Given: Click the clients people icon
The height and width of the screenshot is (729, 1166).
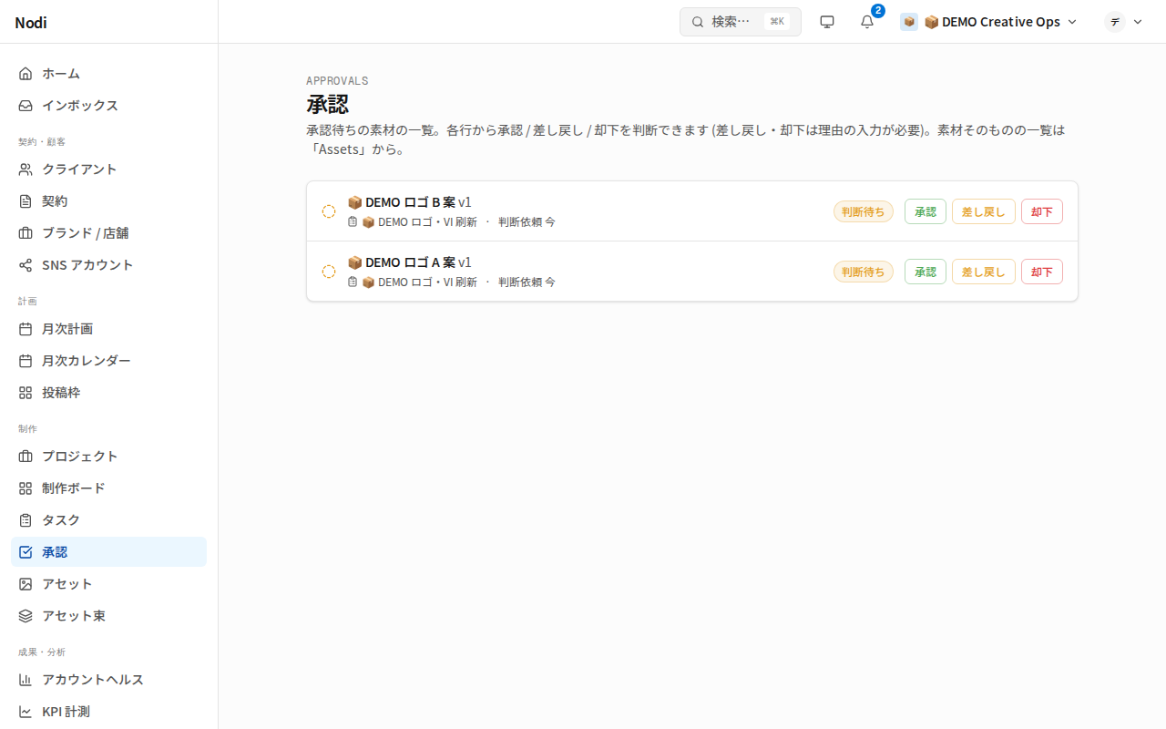Looking at the screenshot, I should 26,169.
